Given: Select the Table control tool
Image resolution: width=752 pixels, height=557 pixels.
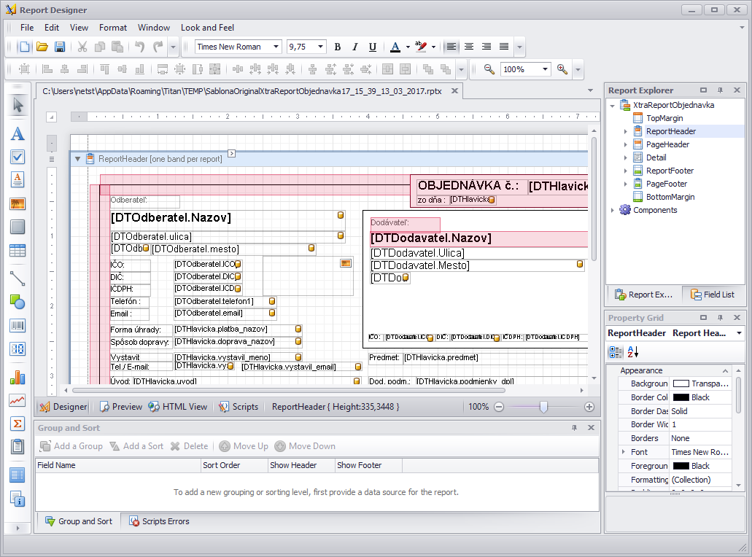Looking at the screenshot, I should 18,251.
